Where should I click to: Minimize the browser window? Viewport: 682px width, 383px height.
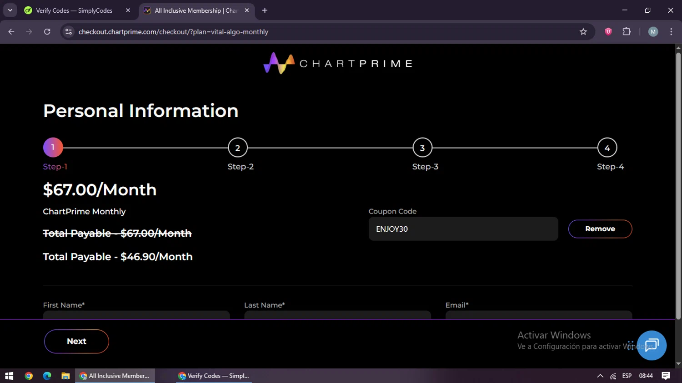625,10
